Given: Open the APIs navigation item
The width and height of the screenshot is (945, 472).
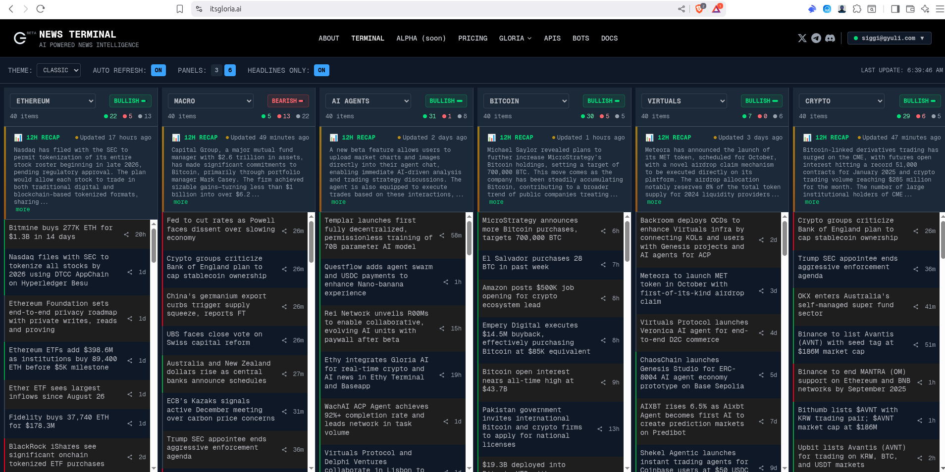Looking at the screenshot, I should coord(552,38).
